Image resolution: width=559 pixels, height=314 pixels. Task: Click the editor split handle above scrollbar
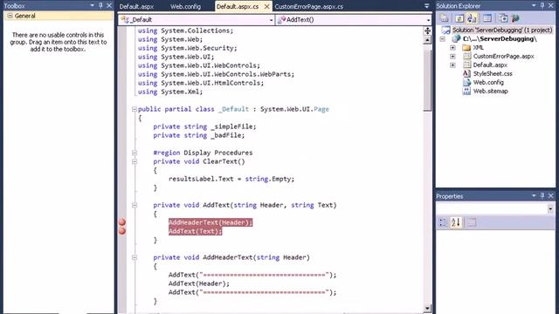[x=427, y=31]
